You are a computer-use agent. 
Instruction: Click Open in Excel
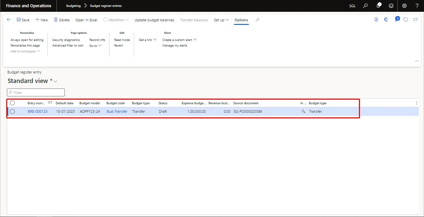(x=86, y=20)
